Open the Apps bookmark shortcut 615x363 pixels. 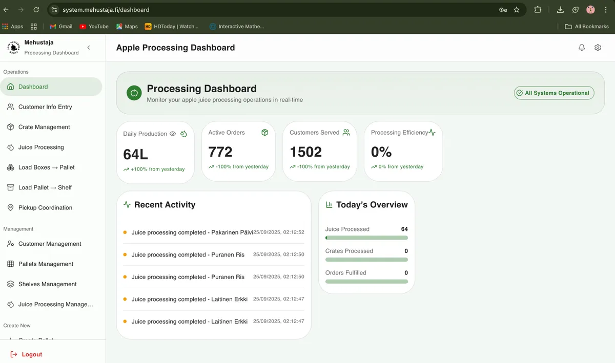[13, 26]
